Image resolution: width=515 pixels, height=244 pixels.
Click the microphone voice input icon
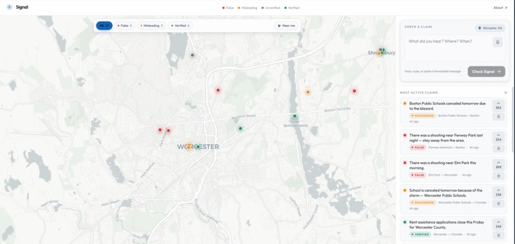point(498,42)
